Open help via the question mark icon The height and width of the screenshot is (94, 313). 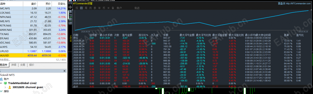click(70, 15)
